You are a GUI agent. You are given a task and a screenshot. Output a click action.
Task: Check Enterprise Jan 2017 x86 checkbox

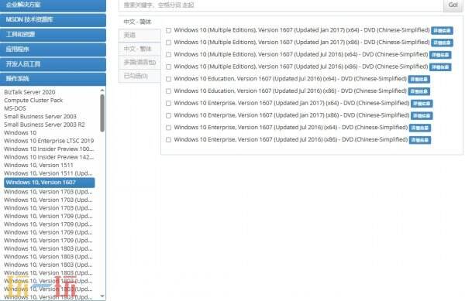click(x=168, y=115)
